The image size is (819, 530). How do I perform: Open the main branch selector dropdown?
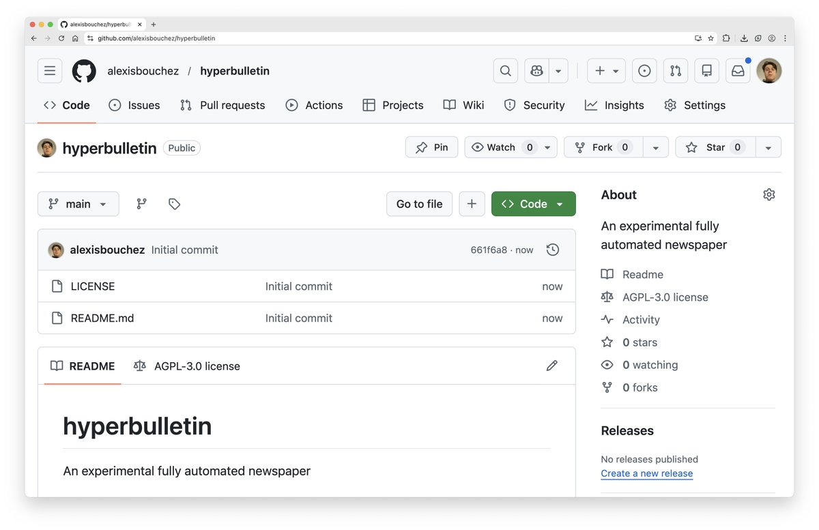[78, 204]
